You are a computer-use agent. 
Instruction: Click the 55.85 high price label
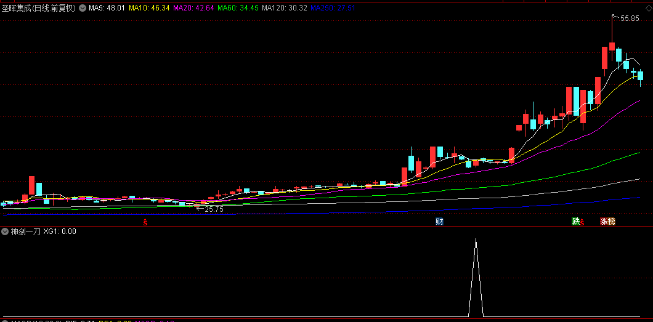(630, 18)
